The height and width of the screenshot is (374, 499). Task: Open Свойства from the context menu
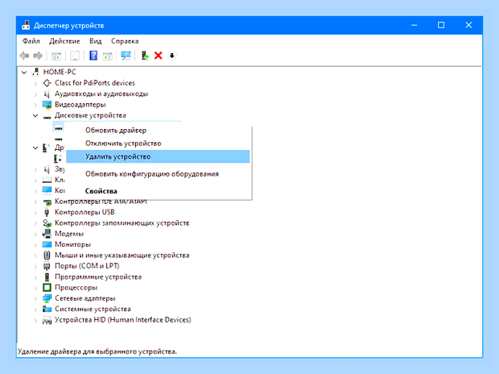coord(158,191)
